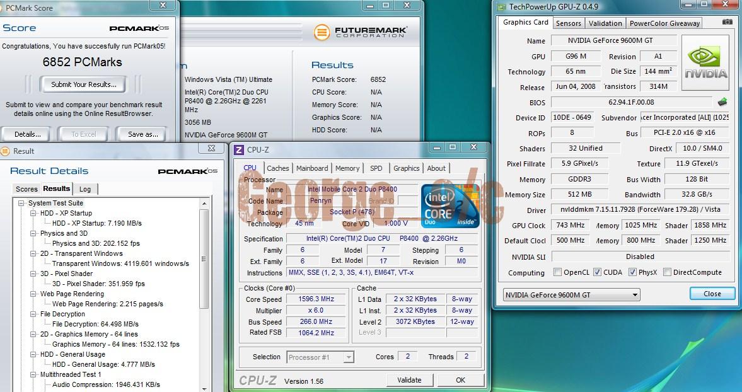Viewport: 742px width, 392px height.
Task: Click the BIOS save chip icon in GPU-Z
Action: pyautogui.click(x=722, y=102)
